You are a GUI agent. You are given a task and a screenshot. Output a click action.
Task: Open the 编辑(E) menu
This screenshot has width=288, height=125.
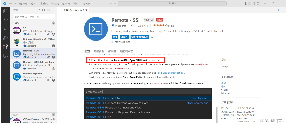(23, 3)
